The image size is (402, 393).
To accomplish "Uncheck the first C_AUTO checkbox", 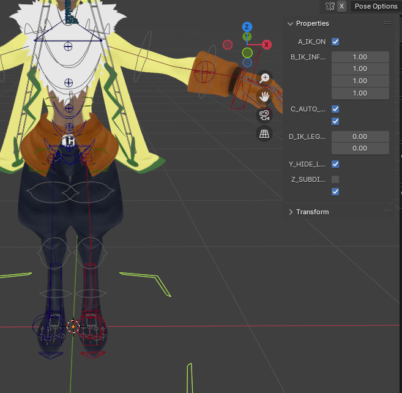I will pyautogui.click(x=335, y=109).
